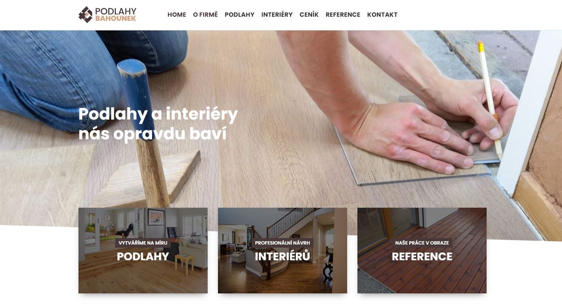
Task: Open the REFERENCE wooden deck tile
Action: click(x=422, y=251)
